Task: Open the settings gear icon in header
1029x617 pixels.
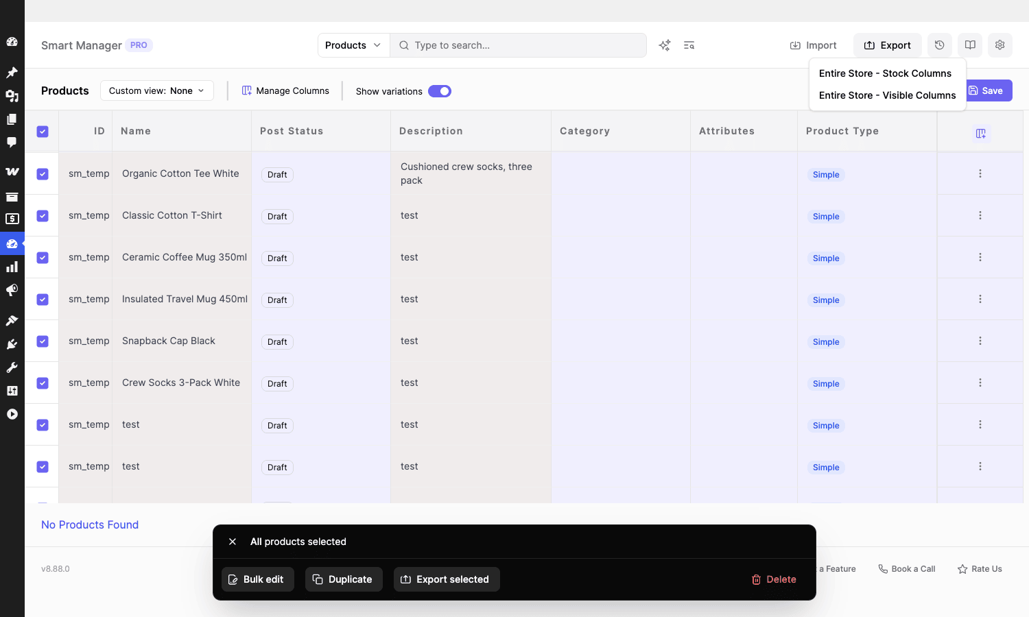Action: (1000, 45)
